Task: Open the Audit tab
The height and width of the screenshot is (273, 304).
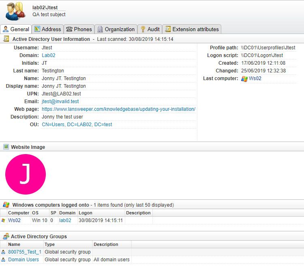Action: point(150,29)
